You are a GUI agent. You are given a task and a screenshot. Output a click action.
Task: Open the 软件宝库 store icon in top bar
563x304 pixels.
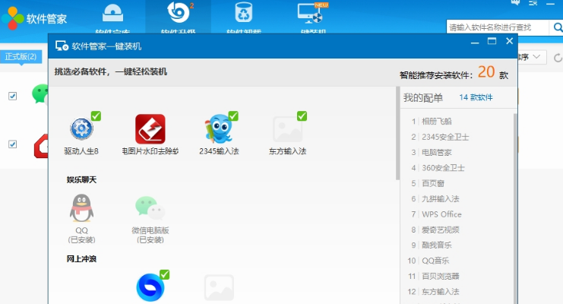click(x=113, y=17)
